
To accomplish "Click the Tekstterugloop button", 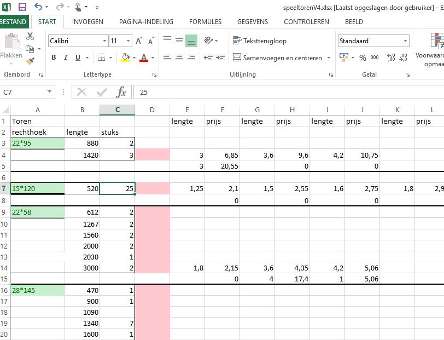I will point(259,41).
